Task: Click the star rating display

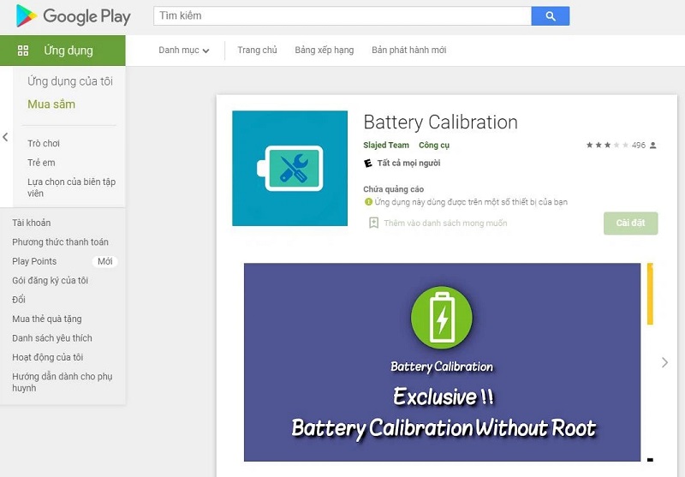Action: pos(607,145)
